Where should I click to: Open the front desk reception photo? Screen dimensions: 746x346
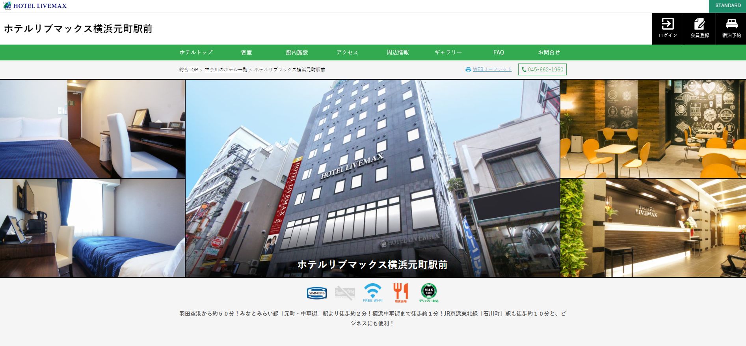tap(653, 228)
